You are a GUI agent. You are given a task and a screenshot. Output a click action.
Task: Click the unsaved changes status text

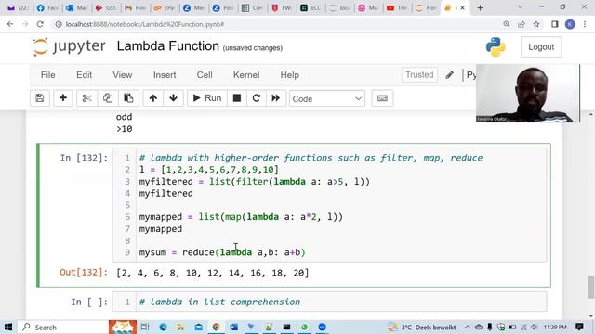[253, 48]
